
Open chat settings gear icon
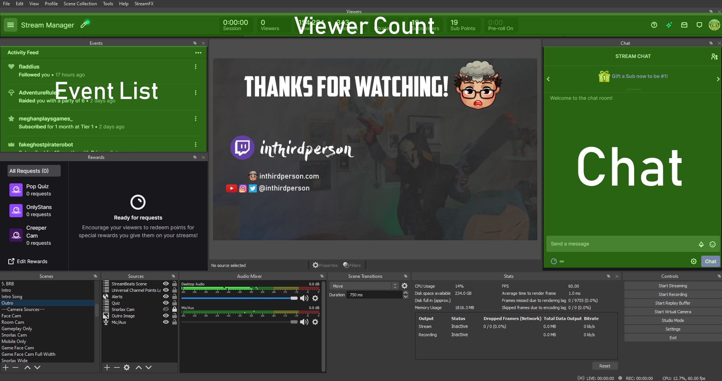pos(694,261)
